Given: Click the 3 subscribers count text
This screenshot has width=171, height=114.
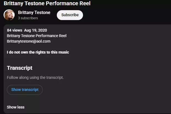Looking at the screenshot, I should coord(28,18).
